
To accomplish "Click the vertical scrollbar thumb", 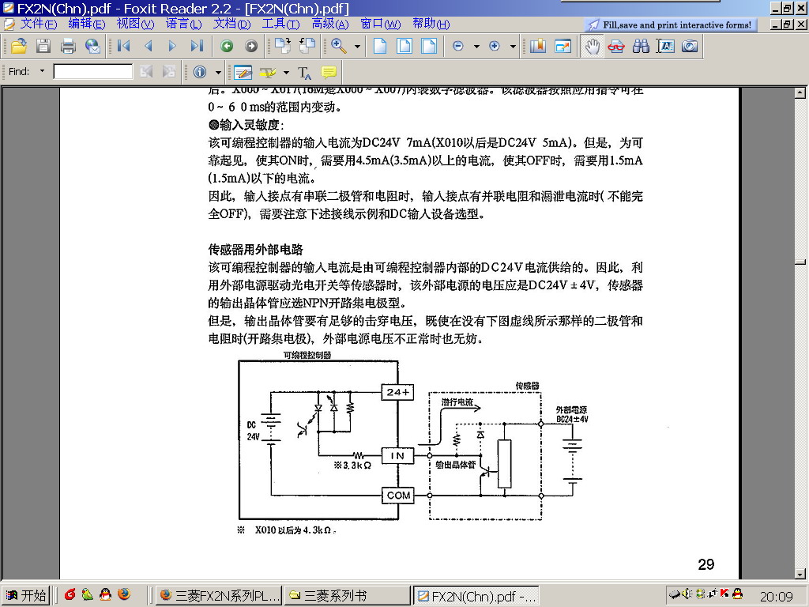I will [x=801, y=261].
